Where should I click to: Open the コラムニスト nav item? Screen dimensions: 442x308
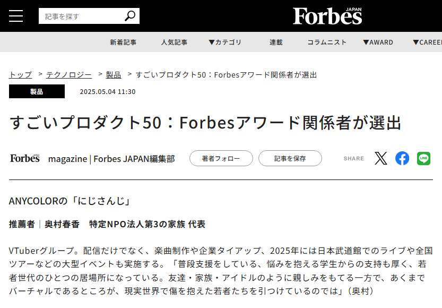click(327, 42)
